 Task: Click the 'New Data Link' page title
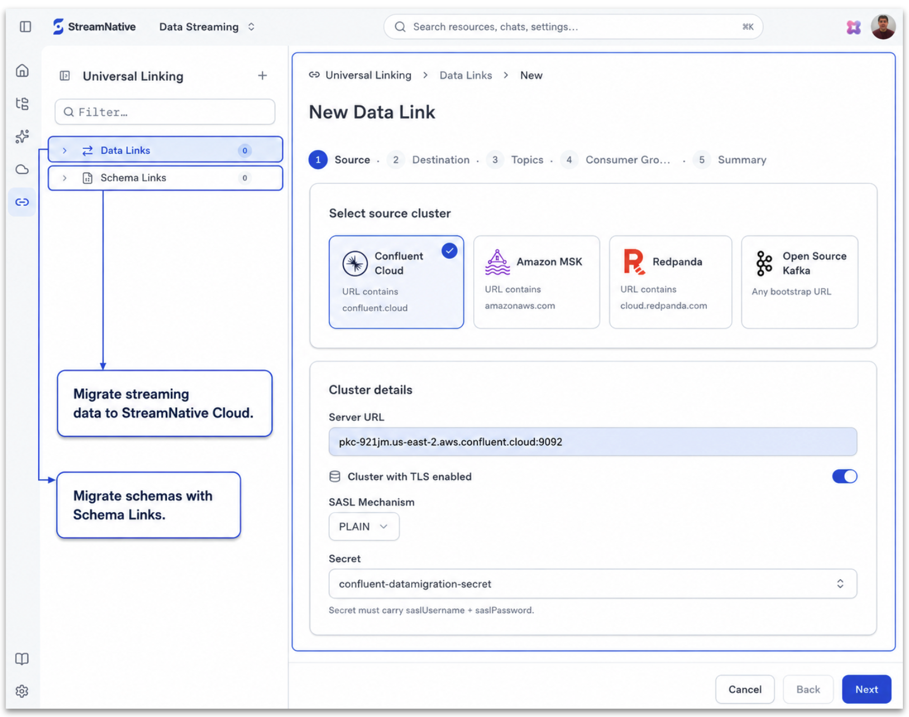pos(372,112)
